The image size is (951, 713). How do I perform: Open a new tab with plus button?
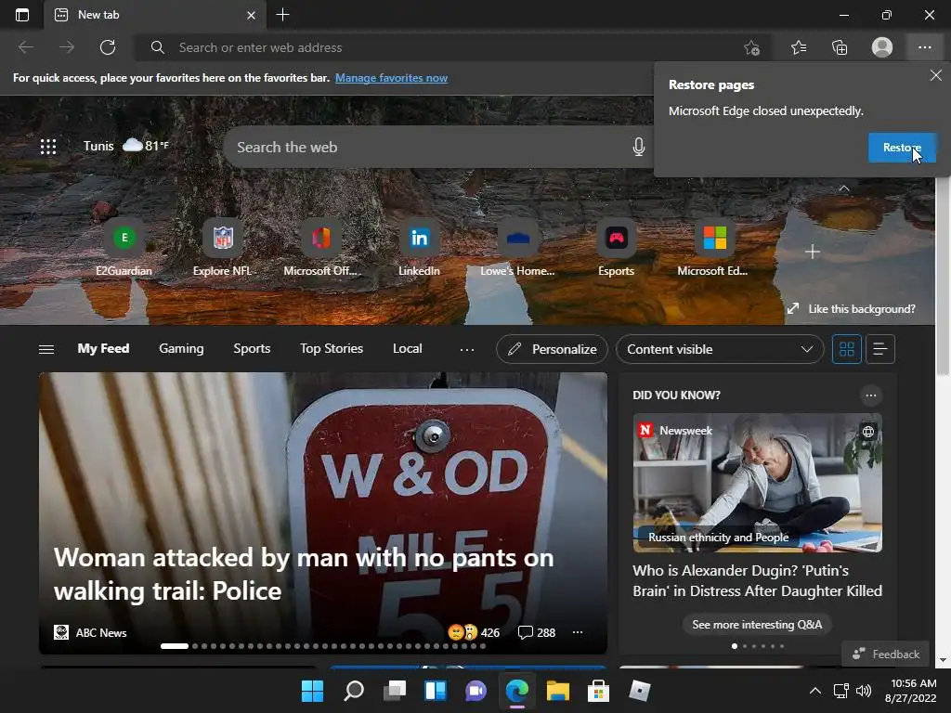click(x=282, y=15)
